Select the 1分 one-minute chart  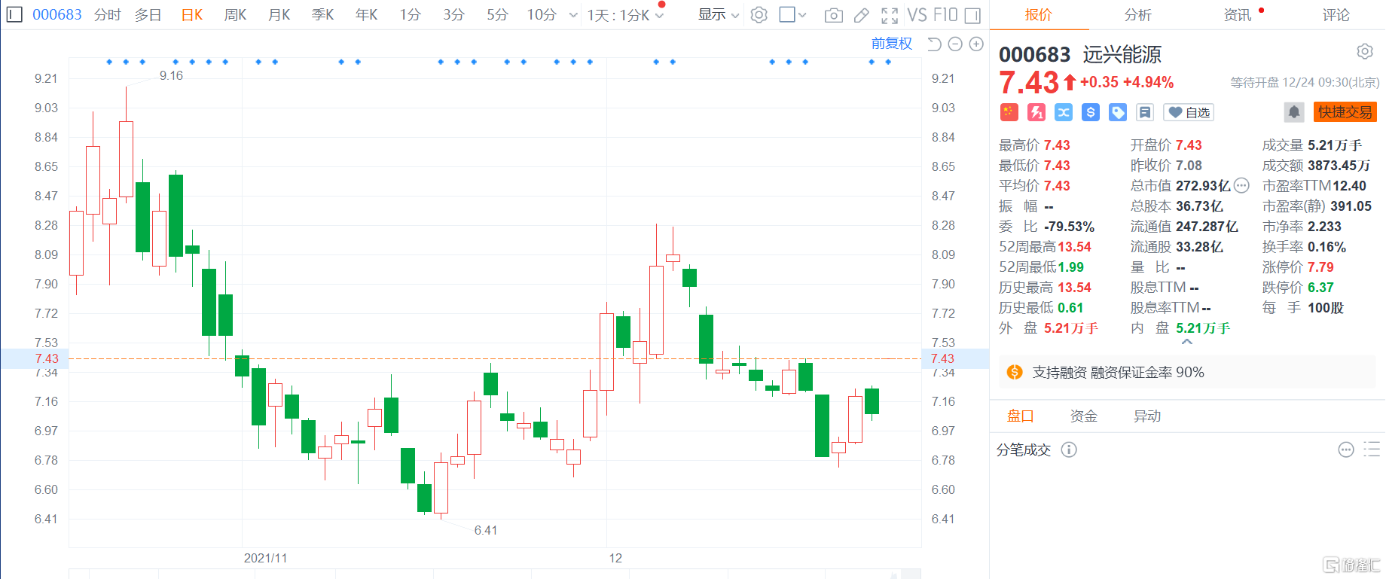tap(411, 15)
